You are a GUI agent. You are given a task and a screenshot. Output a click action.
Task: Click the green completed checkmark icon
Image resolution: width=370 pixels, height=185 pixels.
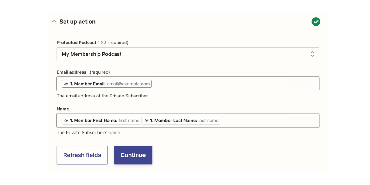316,22
